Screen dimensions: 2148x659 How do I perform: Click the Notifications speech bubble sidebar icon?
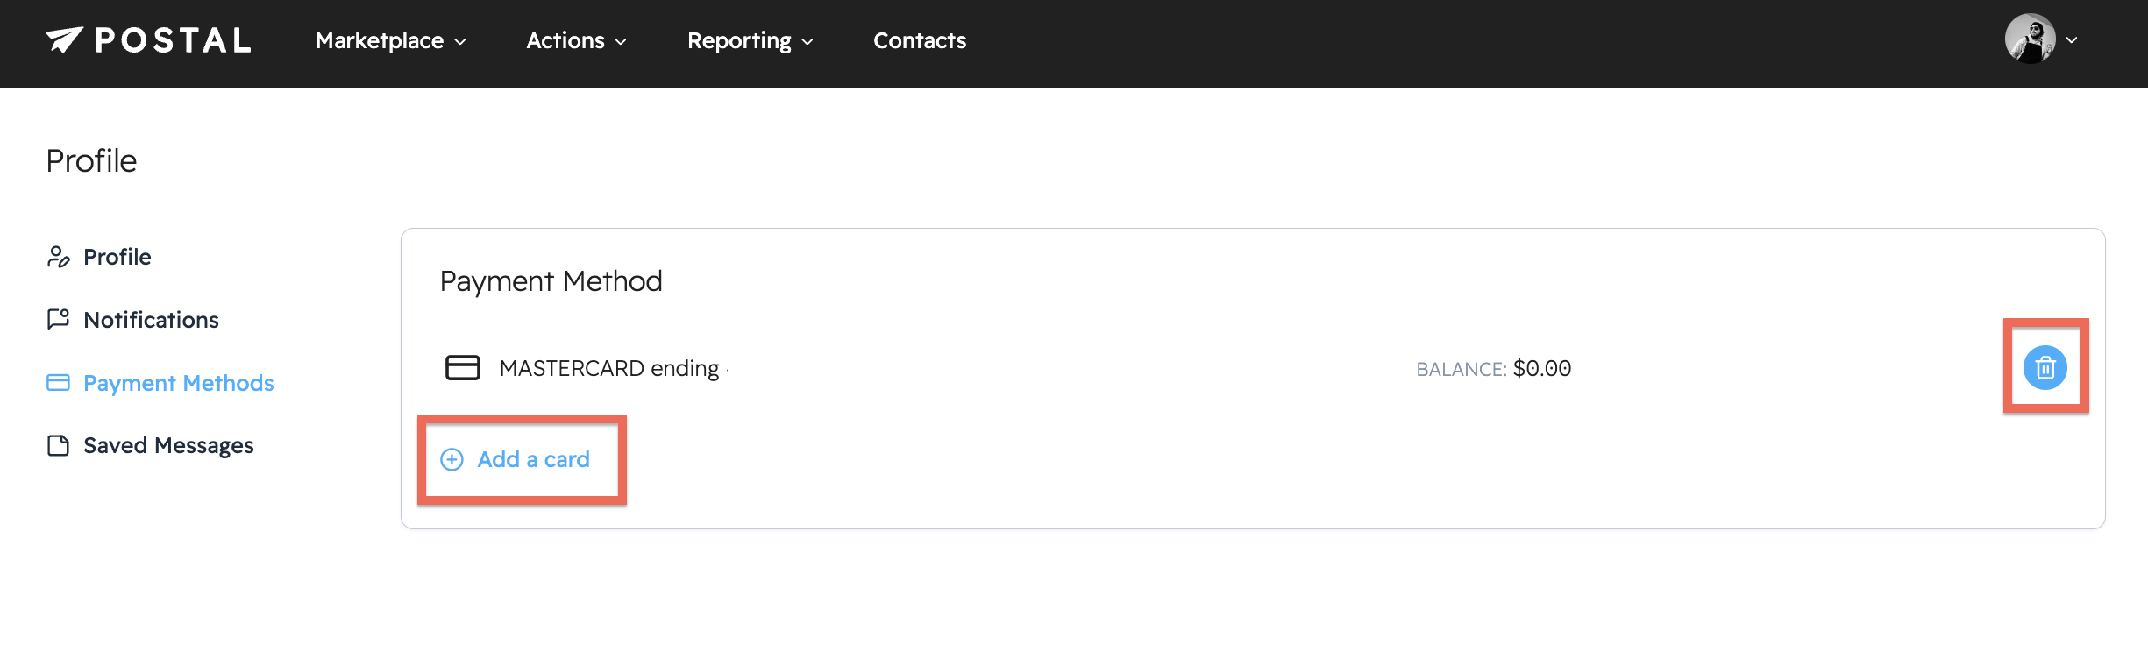(58, 319)
